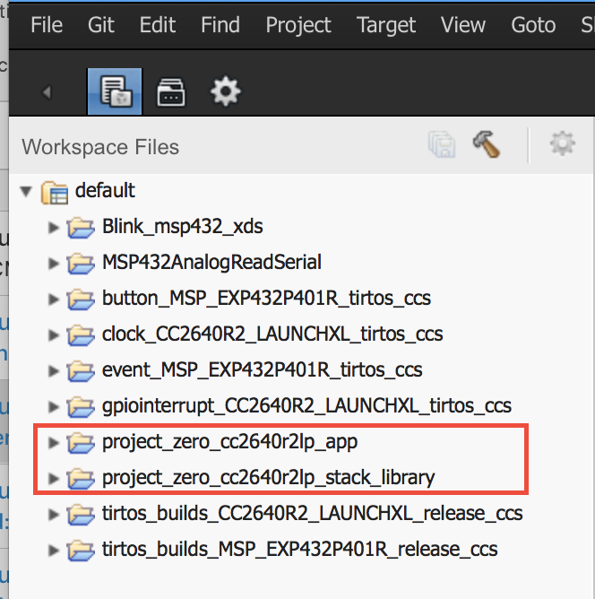Select tirtos_builds_MSP_EXP432P401R_release_ccs folder

click(x=299, y=550)
